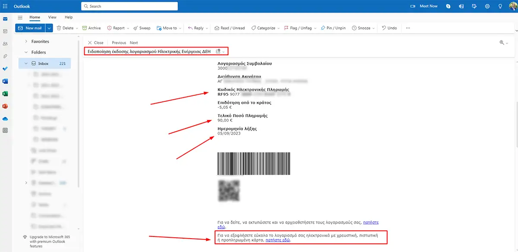Image resolution: width=518 pixels, height=252 pixels.
Task: Report the message
Action: tap(116, 28)
